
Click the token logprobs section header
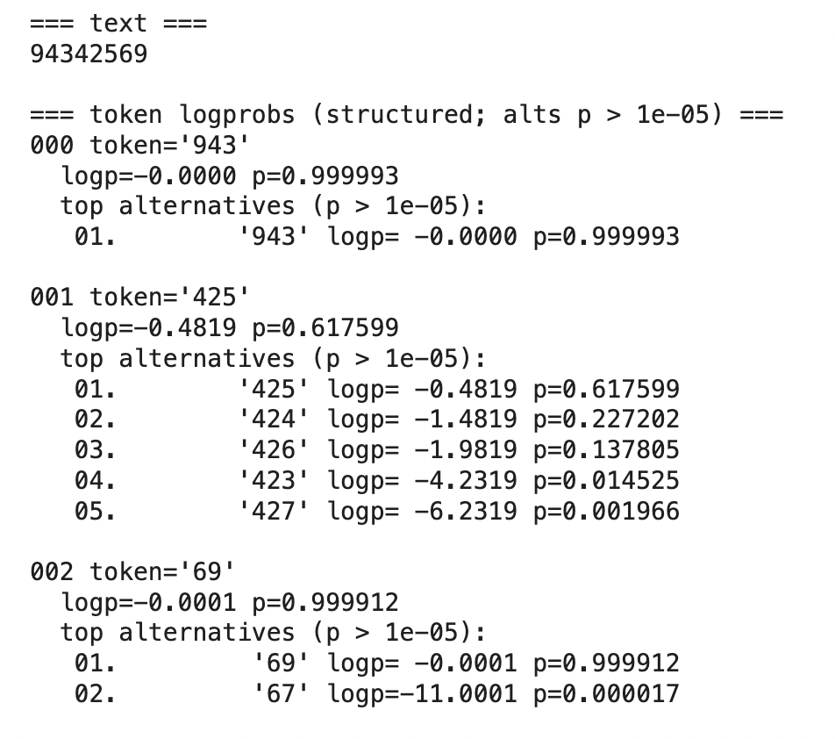click(407, 115)
